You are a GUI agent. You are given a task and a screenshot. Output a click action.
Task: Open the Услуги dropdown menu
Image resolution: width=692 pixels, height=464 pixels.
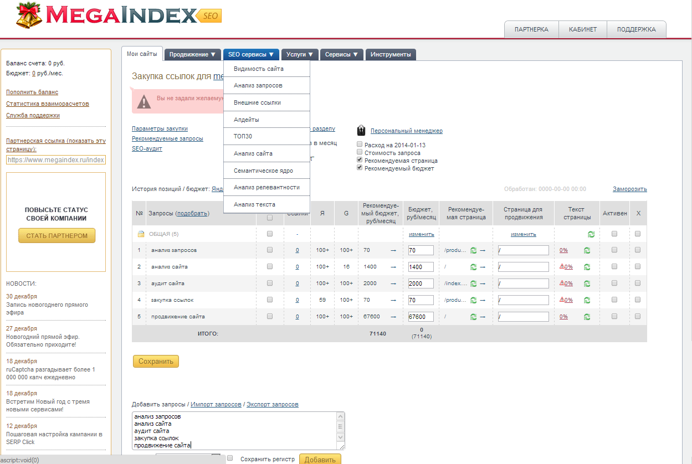tap(300, 55)
